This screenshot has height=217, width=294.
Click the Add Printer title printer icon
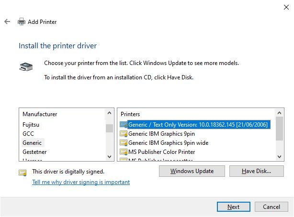click(22, 22)
